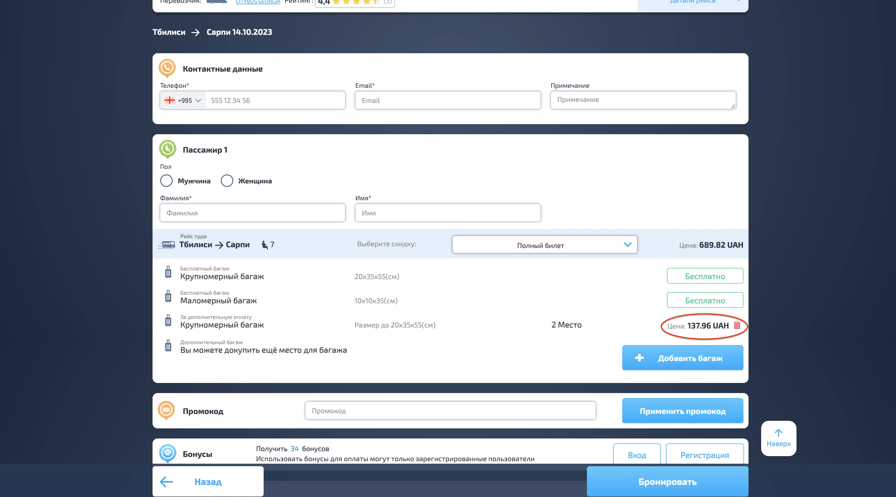Click the seat icon next to number 7
The height and width of the screenshot is (497, 896).
pyautogui.click(x=265, y=245)
